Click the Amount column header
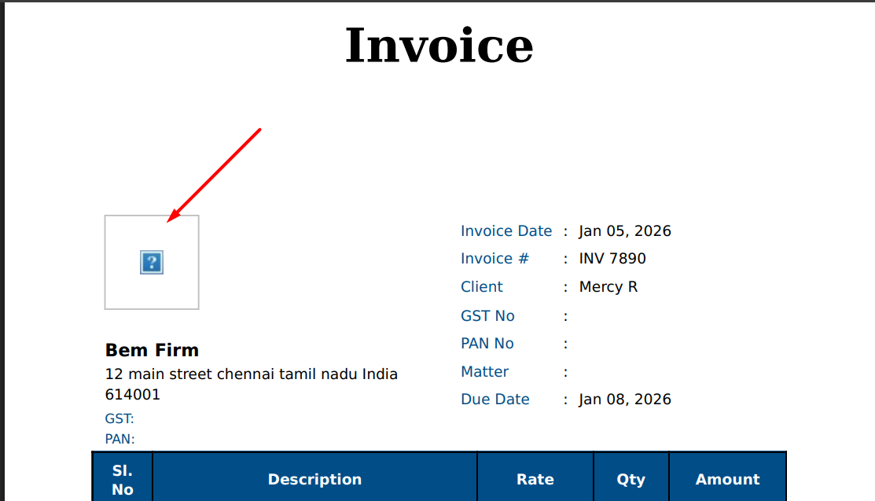Image resolution: width=875 pixels, height=501 pixels. click(x=727, y=479)
